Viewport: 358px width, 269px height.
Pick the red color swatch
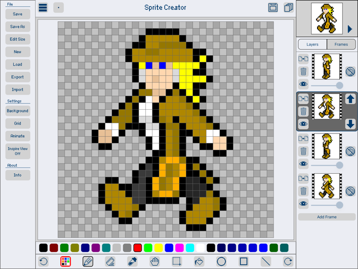click(x=138, y=247)
